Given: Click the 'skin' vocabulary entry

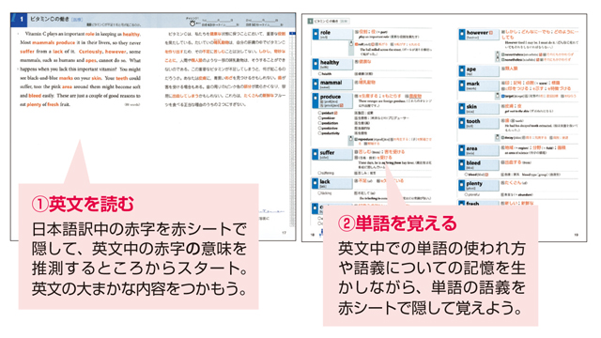Looking at the screenshot, I should [x=479, y=108].
